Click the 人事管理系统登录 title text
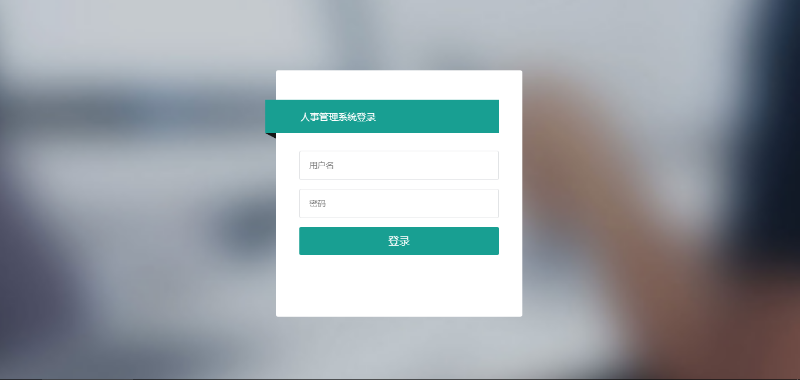Screen dimensions: 800x380 pos(338,117)
